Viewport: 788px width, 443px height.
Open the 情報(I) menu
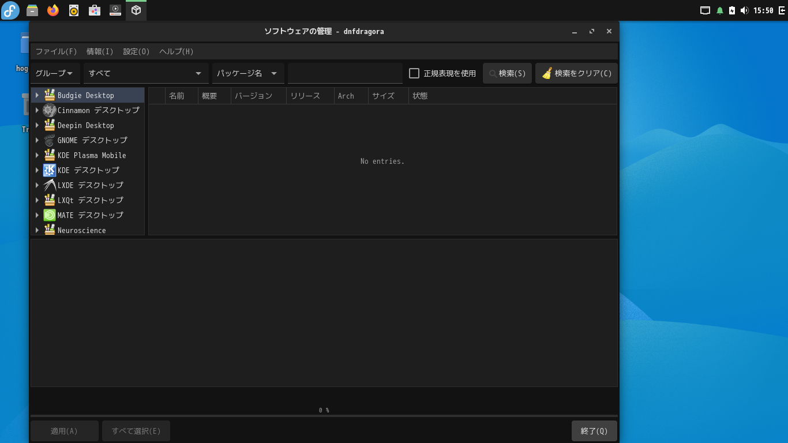click(x=100, y=51)
